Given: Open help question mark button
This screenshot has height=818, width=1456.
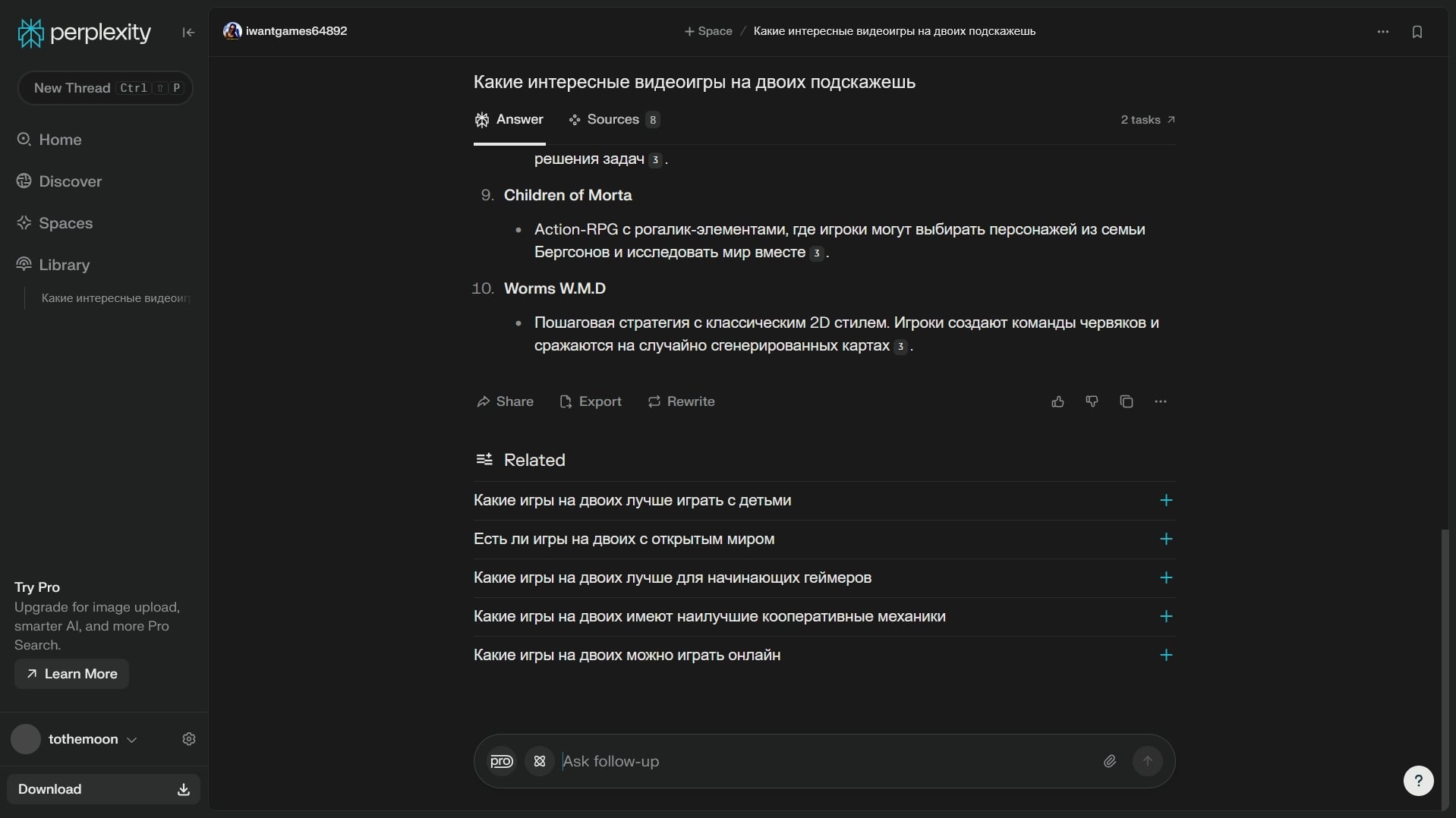Looking at the screenshot, I should click(x=1418, y=781).
